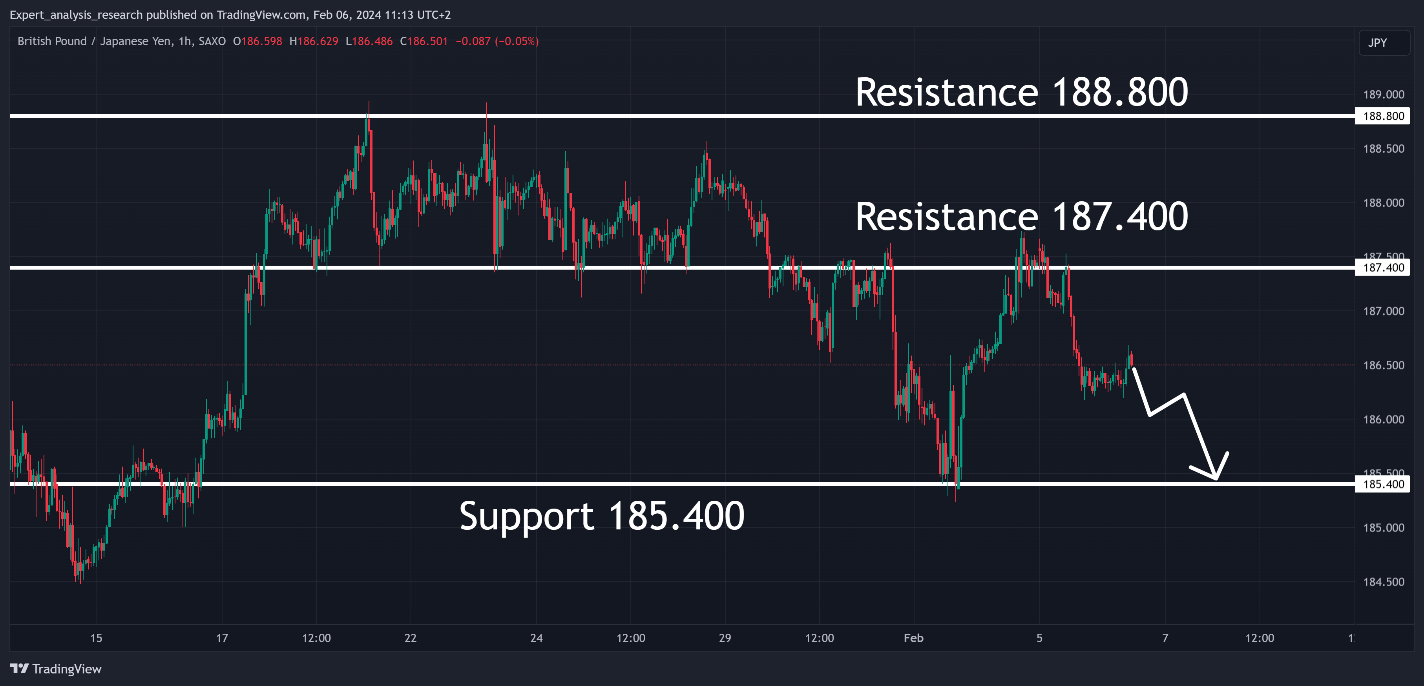1424x686 pixels.
Task: Click the 22 date label on time axis
Action: pyautogui.click(x=410, y=638)
